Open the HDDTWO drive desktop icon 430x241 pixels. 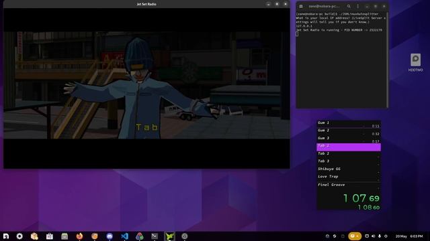pyautogui.click(x=415, y=62)
